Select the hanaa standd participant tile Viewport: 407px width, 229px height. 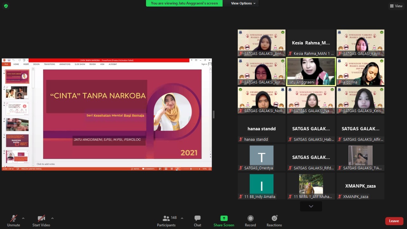pos(261,129)
